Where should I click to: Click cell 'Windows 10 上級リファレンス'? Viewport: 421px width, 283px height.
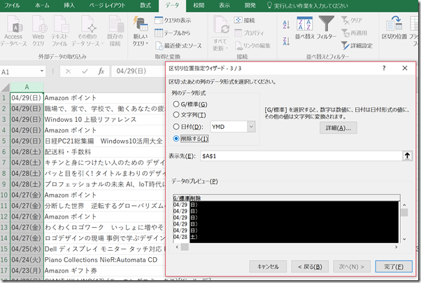(90, 120)
